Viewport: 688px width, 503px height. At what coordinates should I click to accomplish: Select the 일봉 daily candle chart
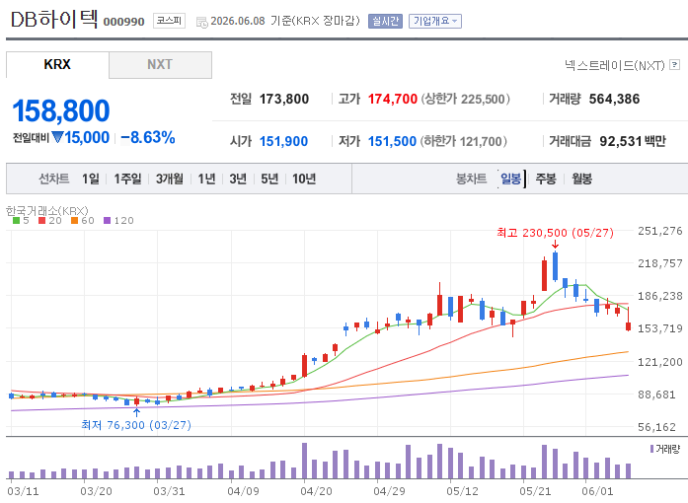pos(511,179)
